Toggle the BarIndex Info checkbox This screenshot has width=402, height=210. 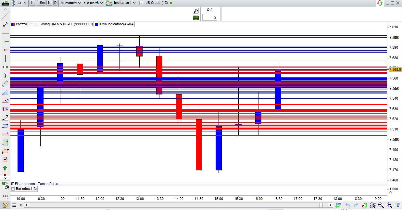(x=13, y=189)
